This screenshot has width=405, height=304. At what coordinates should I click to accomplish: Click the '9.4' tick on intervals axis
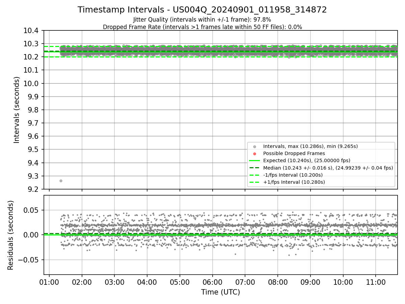33,163
